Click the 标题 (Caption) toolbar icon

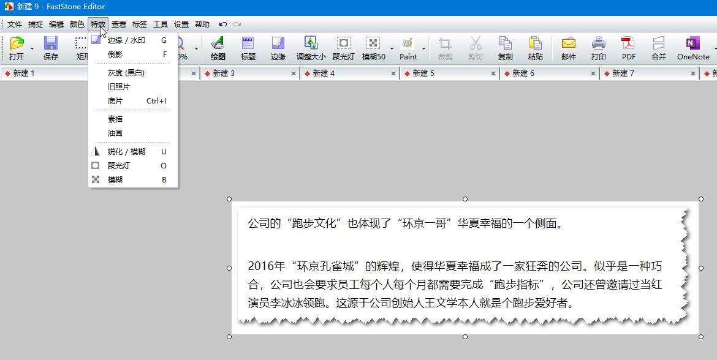pyautogui.click(x=248, y=48)
